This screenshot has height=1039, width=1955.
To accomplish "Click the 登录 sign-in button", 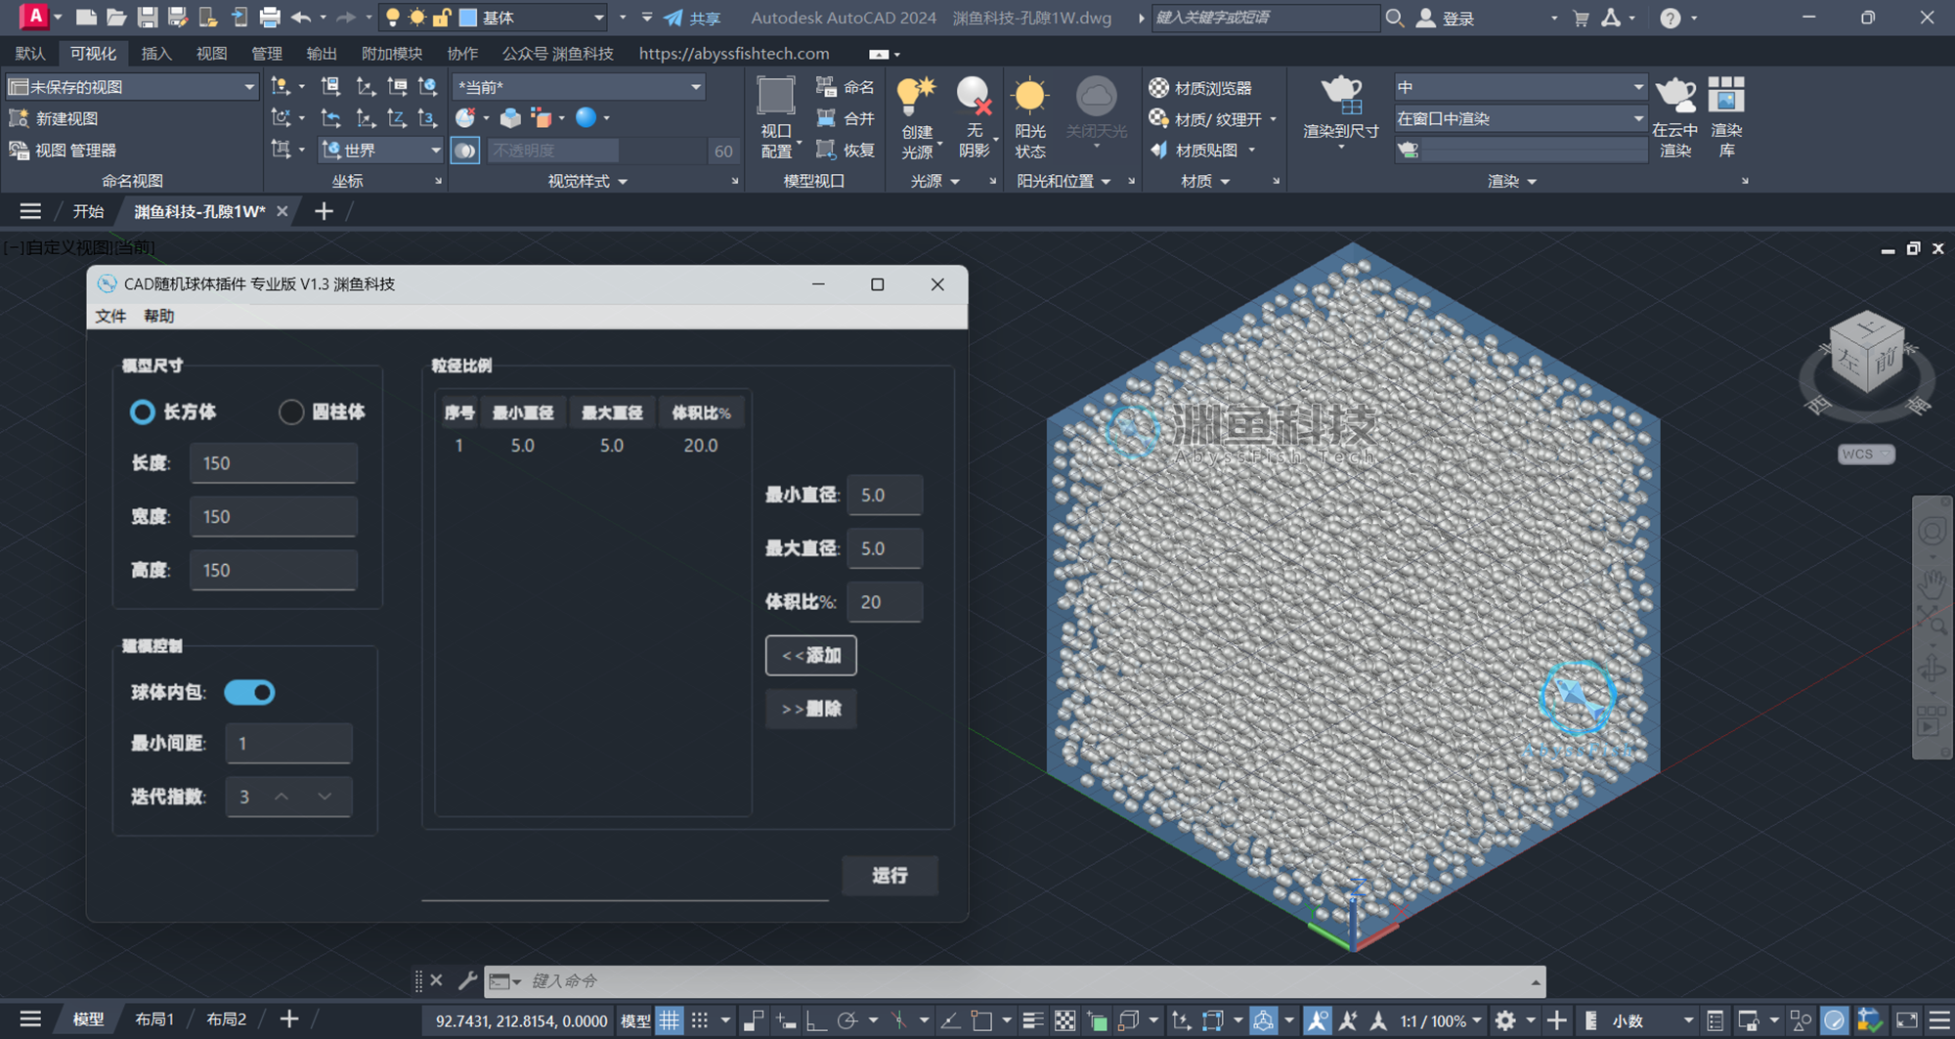I will [1445, 18].
